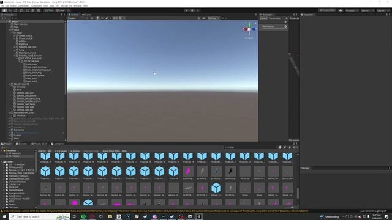Open the Account dropdown
This screenshot has height=220, width=392.
(x=352, y=10)
